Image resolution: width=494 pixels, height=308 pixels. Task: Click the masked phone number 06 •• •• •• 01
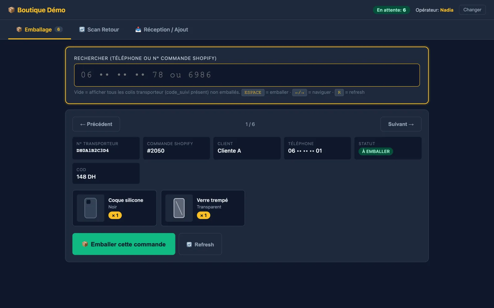(305, 151)
